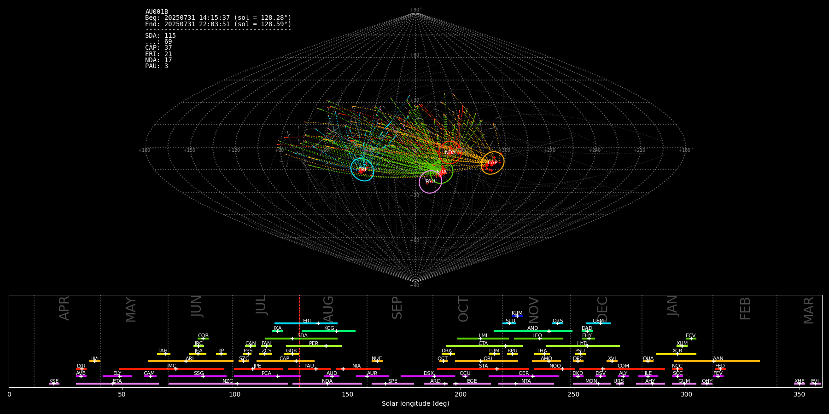
Task: Click the 'PAU: 3' legend line
Action: point(157,66)
